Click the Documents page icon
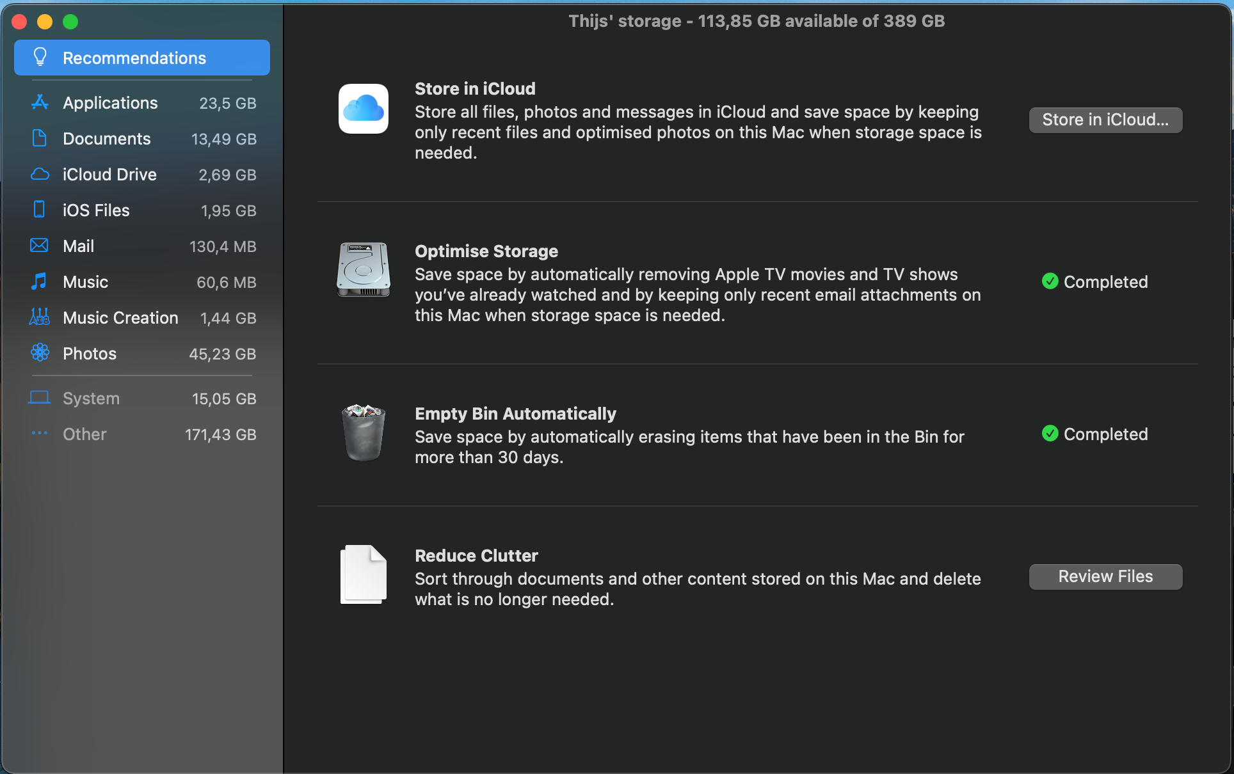Viewport: 1234px width, 774px height. click(40, 138)
